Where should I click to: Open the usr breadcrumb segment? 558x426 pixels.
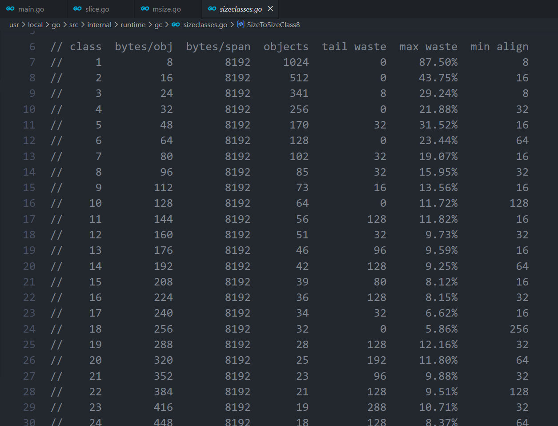tap(14, 25)
